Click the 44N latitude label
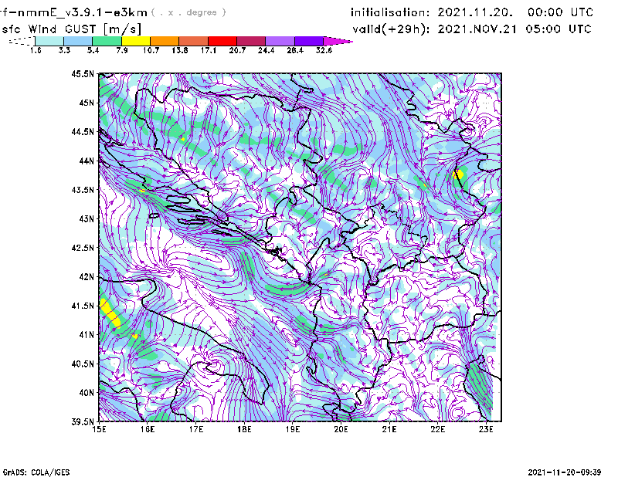 coord(87,161)
